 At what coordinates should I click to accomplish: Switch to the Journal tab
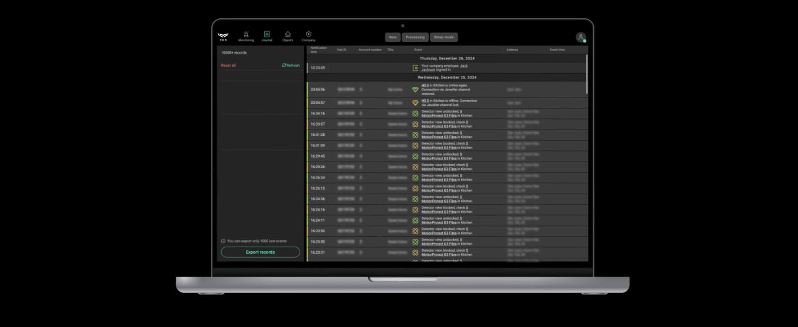click(x=267, y=36)
